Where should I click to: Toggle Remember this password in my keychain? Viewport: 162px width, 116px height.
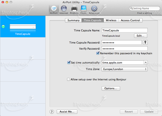[98, 53]
